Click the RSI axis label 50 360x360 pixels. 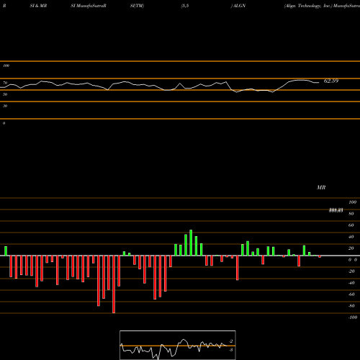tap(5, 94)
